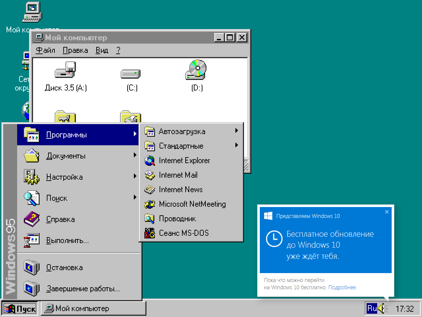Click the volume speaker tray icon

click(382, 308)
